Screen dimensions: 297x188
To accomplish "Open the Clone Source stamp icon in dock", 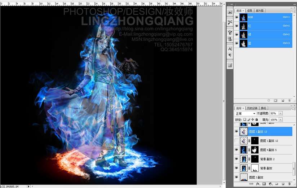I will [230, 39].
